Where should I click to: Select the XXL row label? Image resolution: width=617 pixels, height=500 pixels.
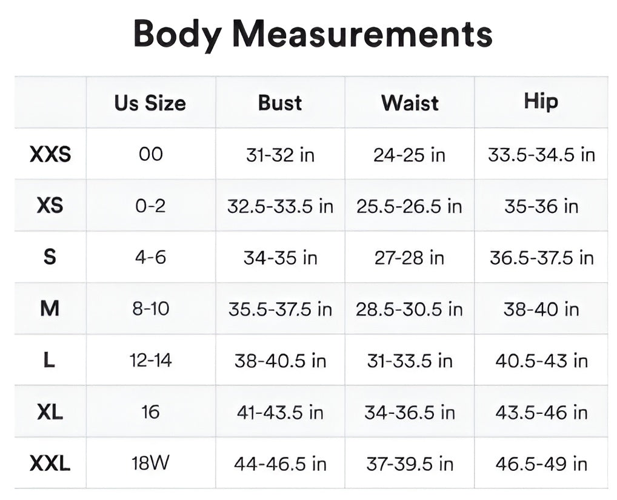click(50, 464)
